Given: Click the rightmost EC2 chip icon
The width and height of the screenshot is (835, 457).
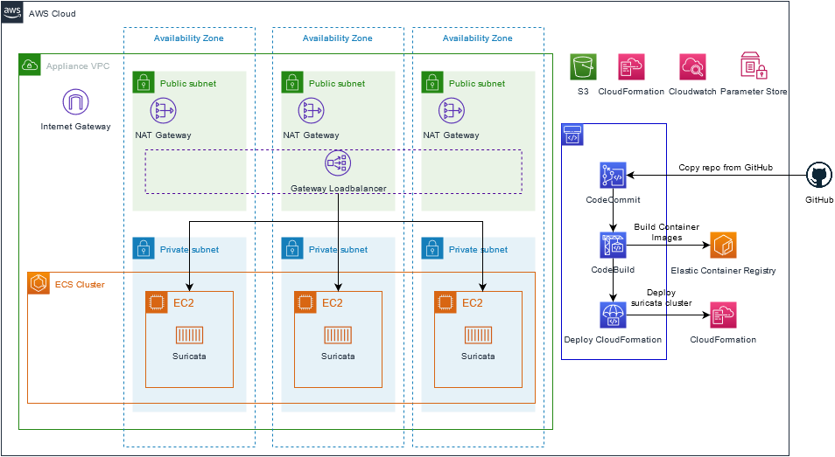Looking at the screenshot, I should pyautogui.click(x=446, y=302).
